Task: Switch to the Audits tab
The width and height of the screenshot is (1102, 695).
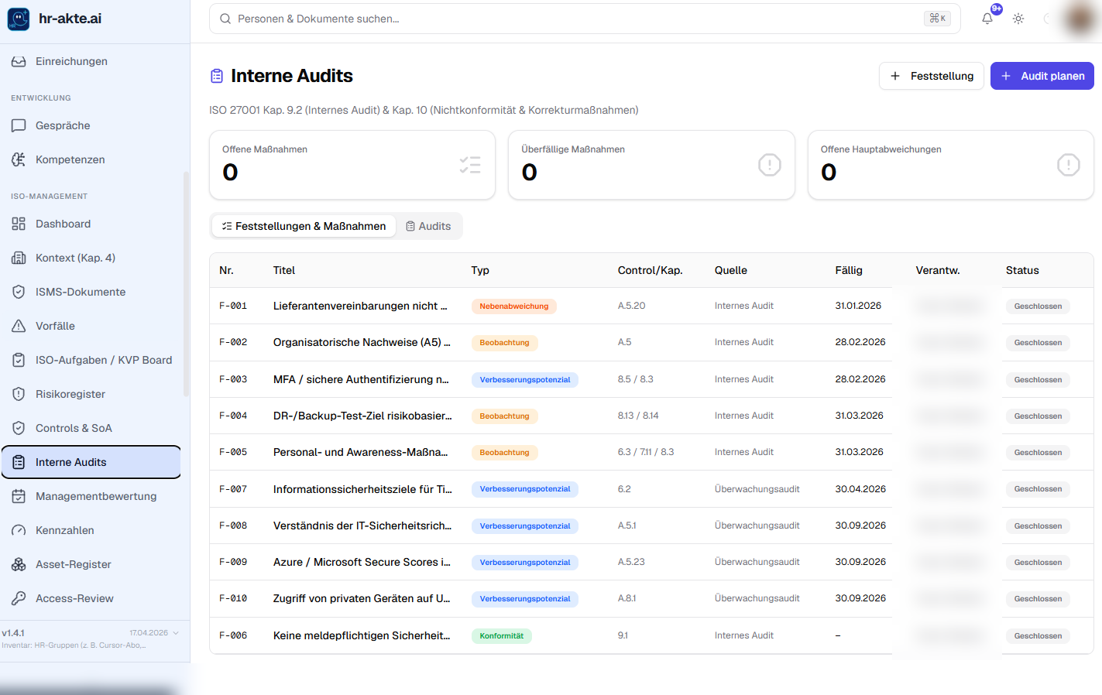Action: tap(428, 226)
